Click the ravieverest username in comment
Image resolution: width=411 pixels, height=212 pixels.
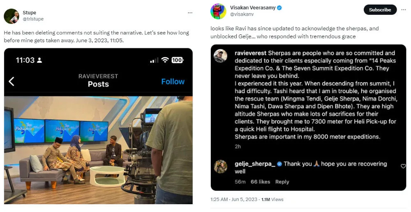click(250, 53)
